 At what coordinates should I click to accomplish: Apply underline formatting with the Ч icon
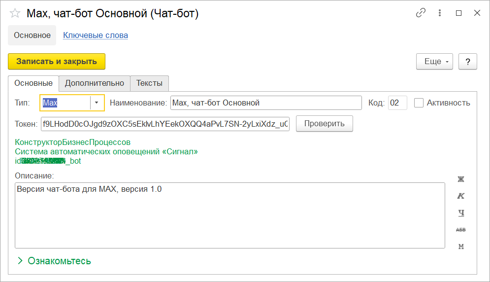461,213
